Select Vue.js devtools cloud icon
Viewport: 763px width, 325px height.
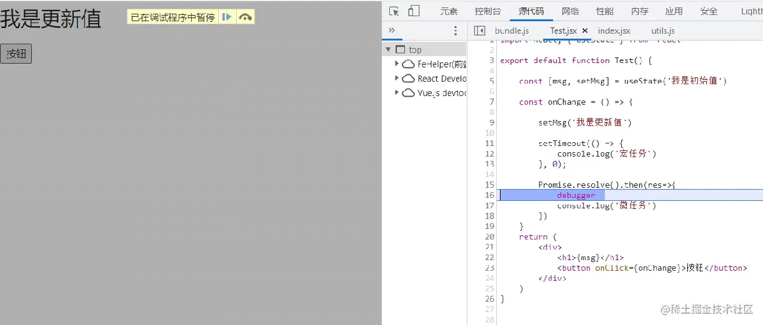[408, 93]
